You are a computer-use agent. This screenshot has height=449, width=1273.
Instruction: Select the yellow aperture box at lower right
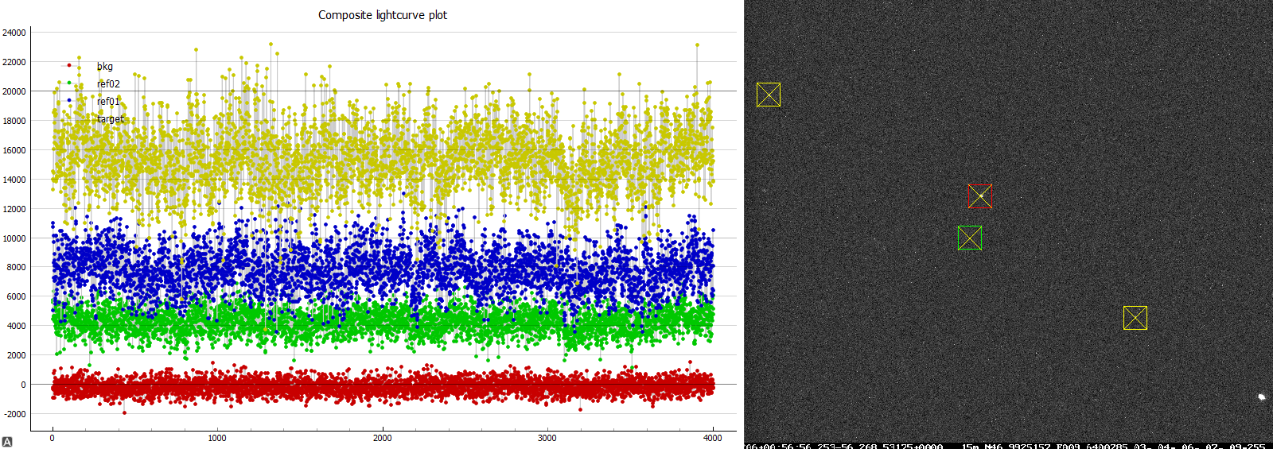coord(1135,318)
